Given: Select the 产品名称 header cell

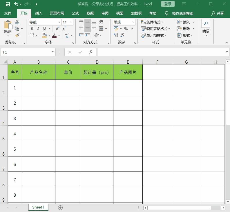Looking at the screenshot, I should [39, 72].
